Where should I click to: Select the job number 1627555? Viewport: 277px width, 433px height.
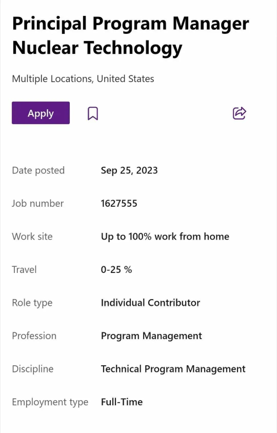pyautogui.click(x=119, y=203)
